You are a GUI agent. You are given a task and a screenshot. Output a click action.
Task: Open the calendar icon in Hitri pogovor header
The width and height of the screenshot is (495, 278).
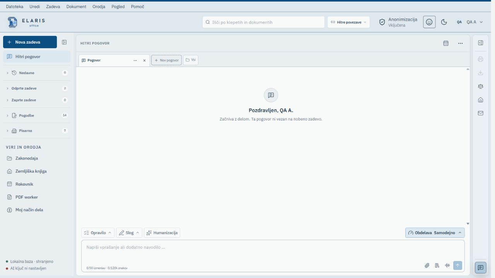coord(446,43)
